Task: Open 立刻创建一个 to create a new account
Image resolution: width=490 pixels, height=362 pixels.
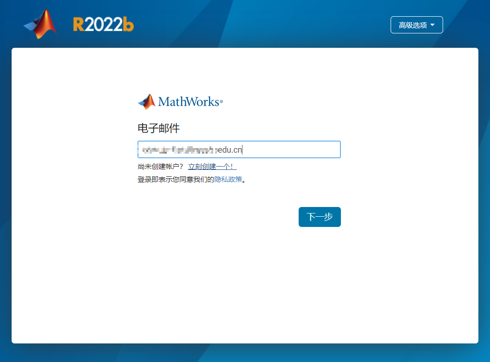Action: click(x=212, y=166)
